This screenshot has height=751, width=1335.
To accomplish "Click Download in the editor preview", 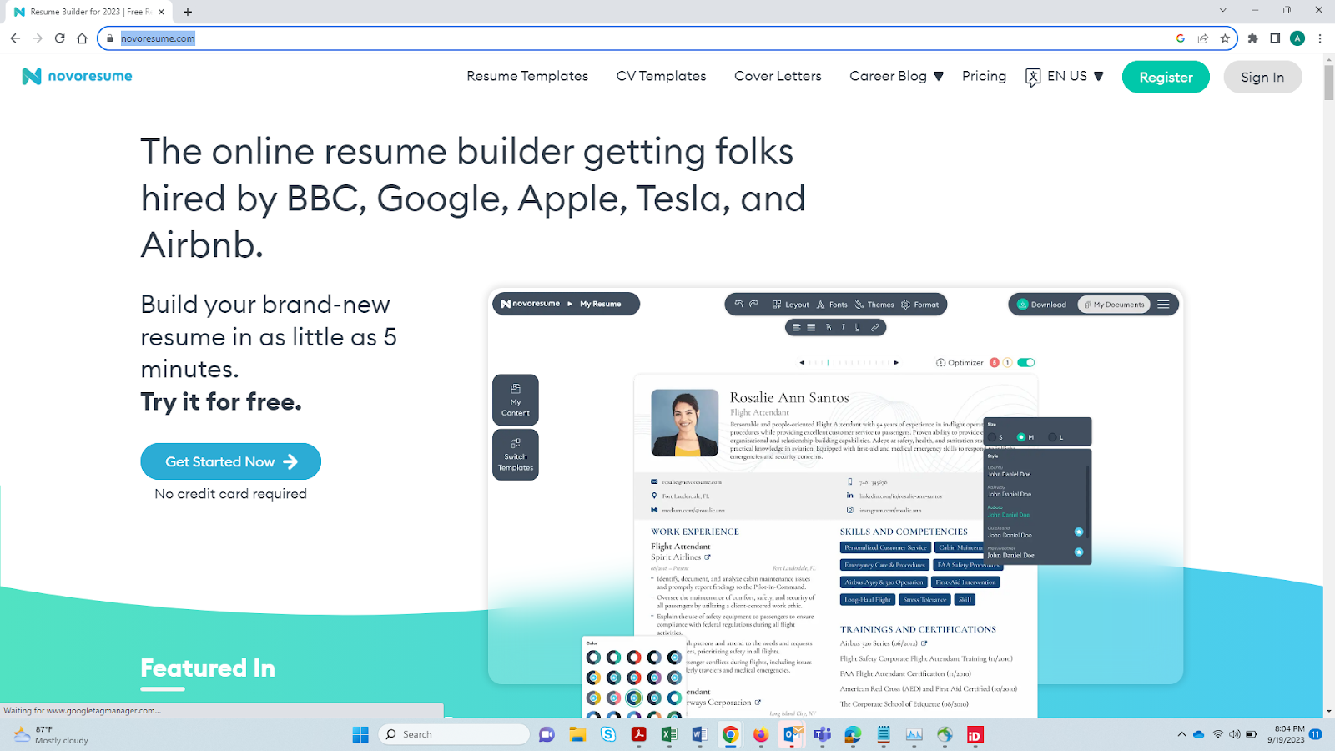I will coord(1041,305).
